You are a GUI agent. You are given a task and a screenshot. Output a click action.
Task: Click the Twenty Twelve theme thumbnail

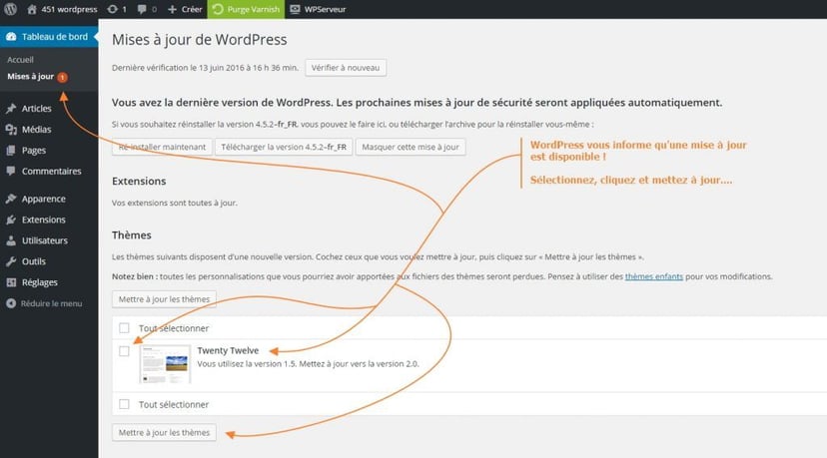[164, 365]
